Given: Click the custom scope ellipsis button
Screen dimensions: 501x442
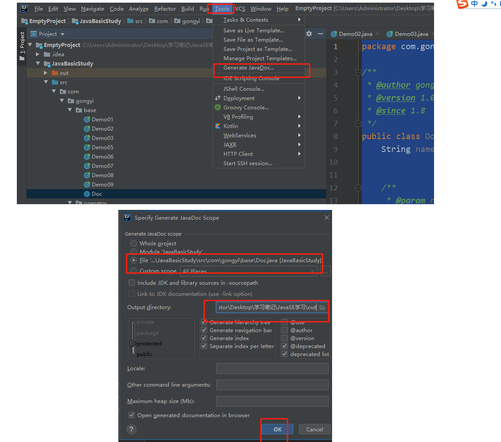Looking at the screenshot, I should [325, 271].
